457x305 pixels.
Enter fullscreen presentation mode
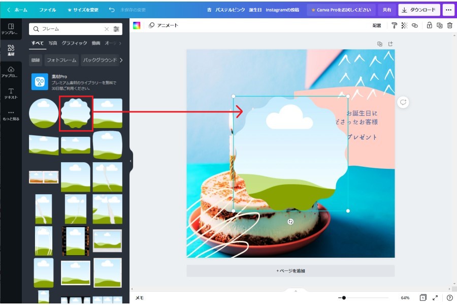coord(436,298)
